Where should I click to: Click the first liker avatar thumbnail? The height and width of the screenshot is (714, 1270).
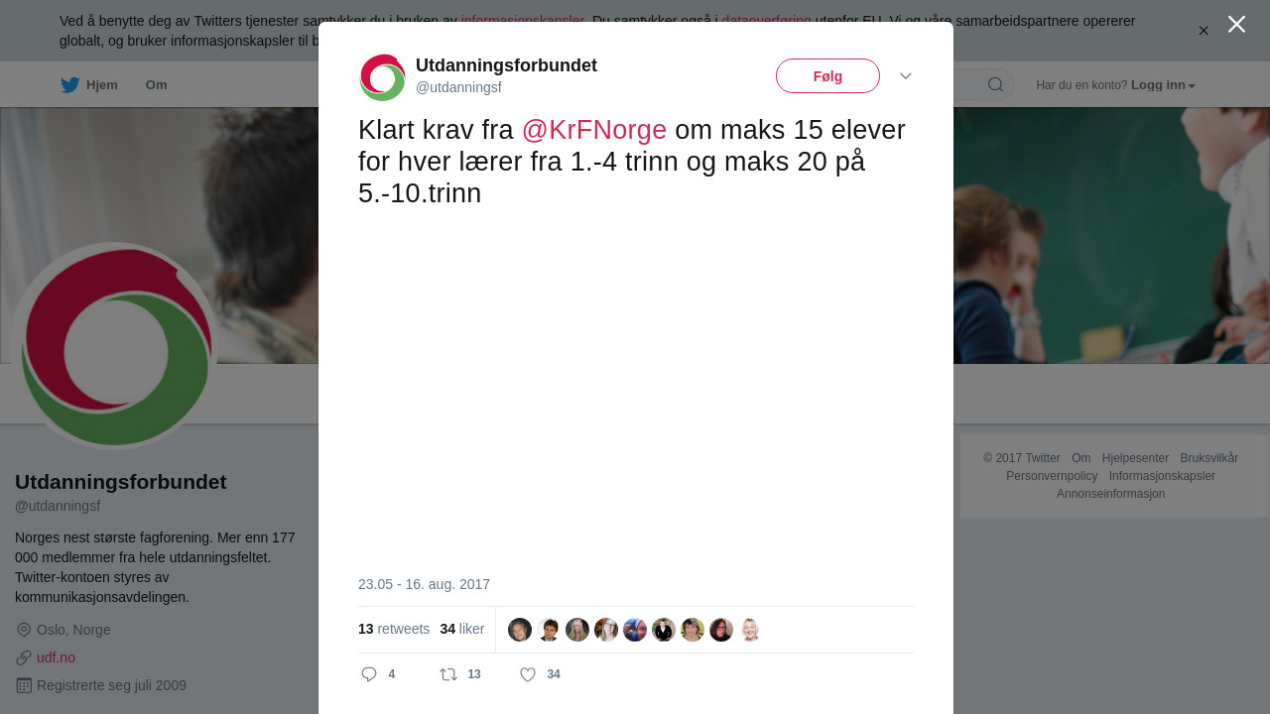[520, 630]
